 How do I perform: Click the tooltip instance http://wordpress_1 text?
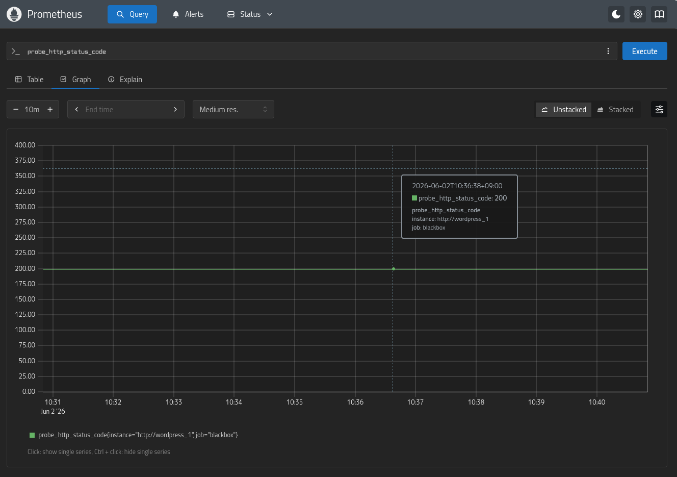point(450,219)
